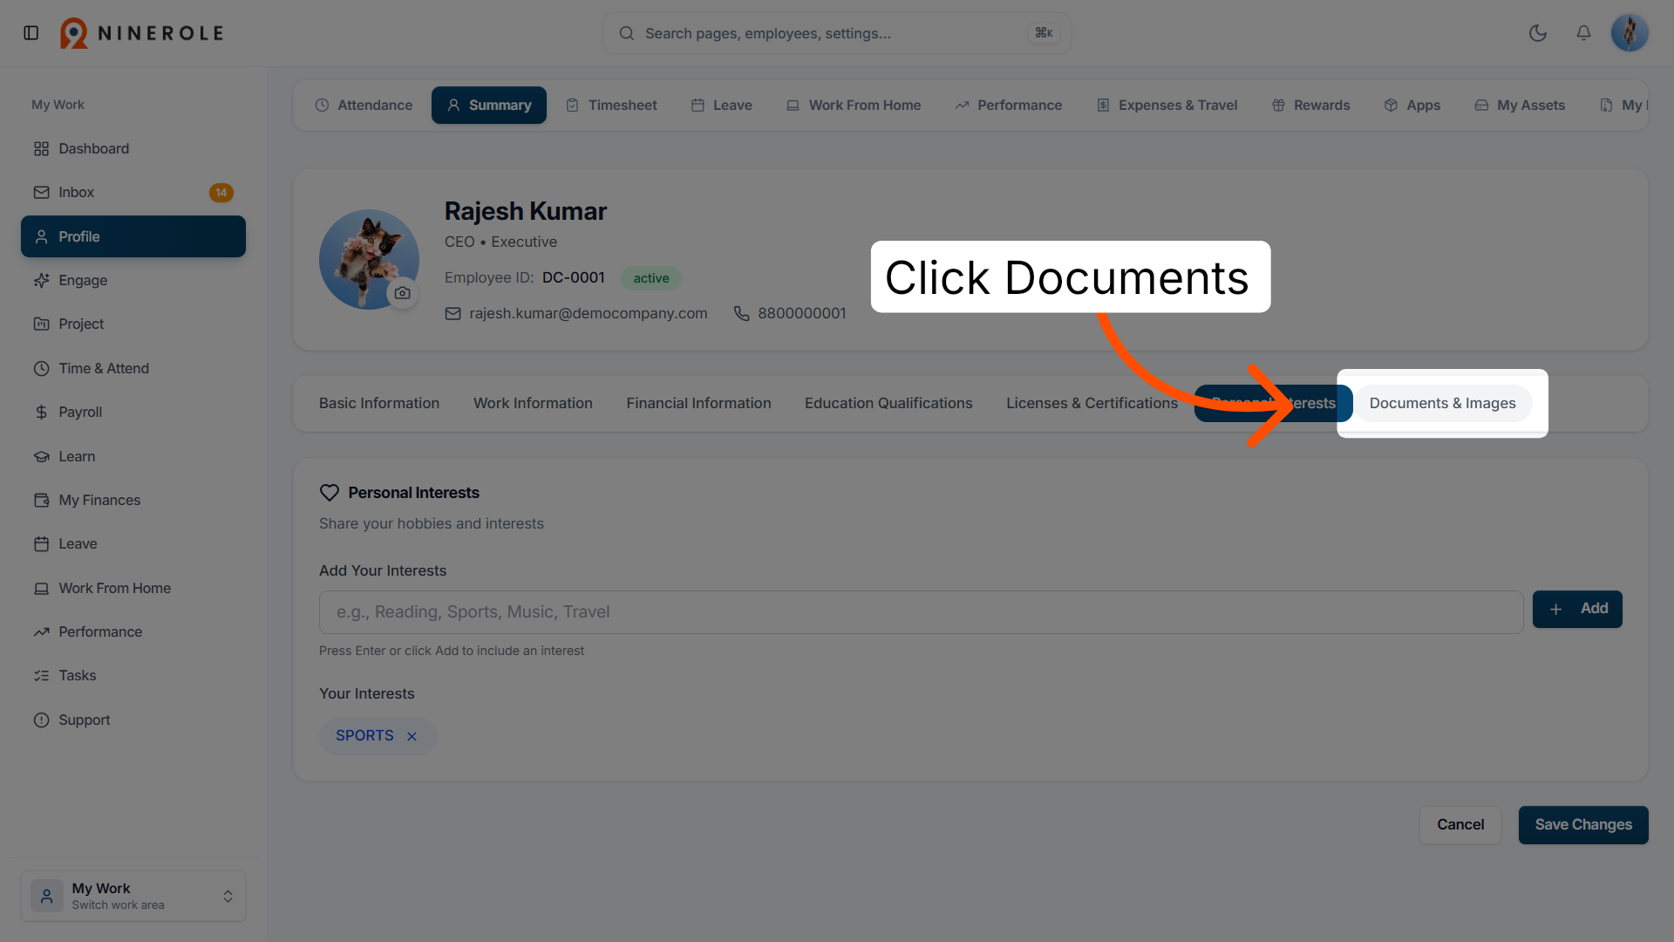Open Support in sidebar
1674x942 pixels.
coord(133,720)
